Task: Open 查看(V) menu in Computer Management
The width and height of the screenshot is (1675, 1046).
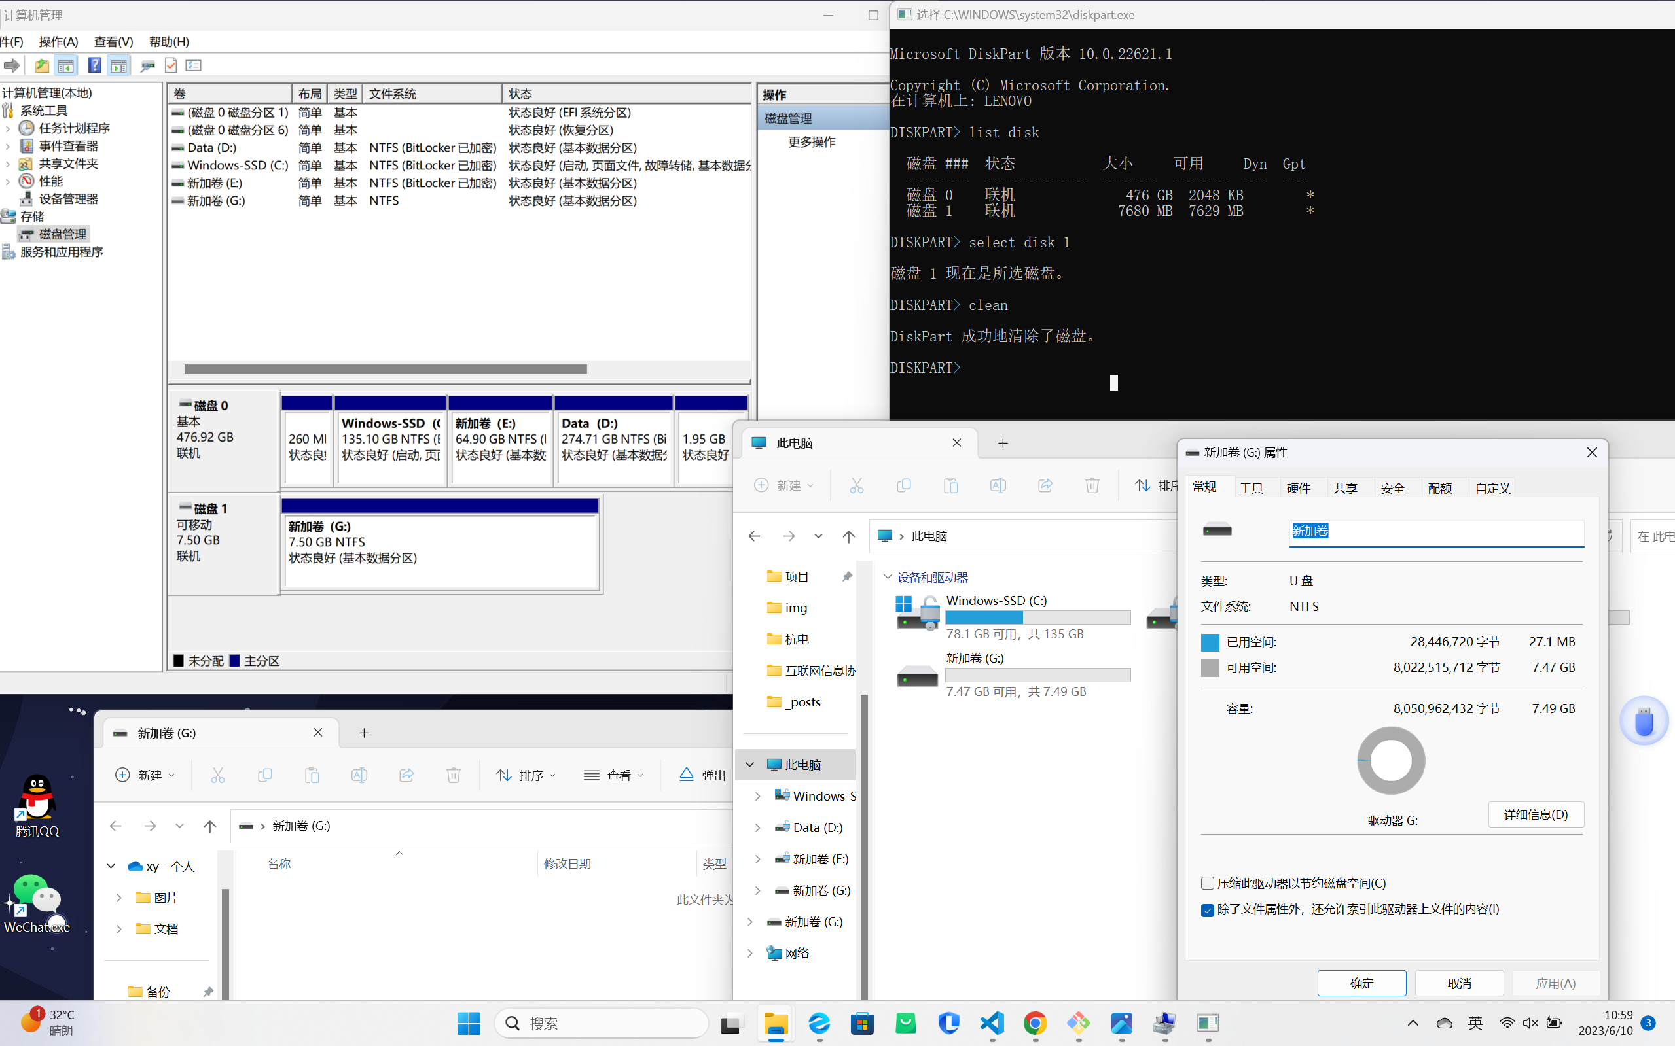Action: [113, 41]
